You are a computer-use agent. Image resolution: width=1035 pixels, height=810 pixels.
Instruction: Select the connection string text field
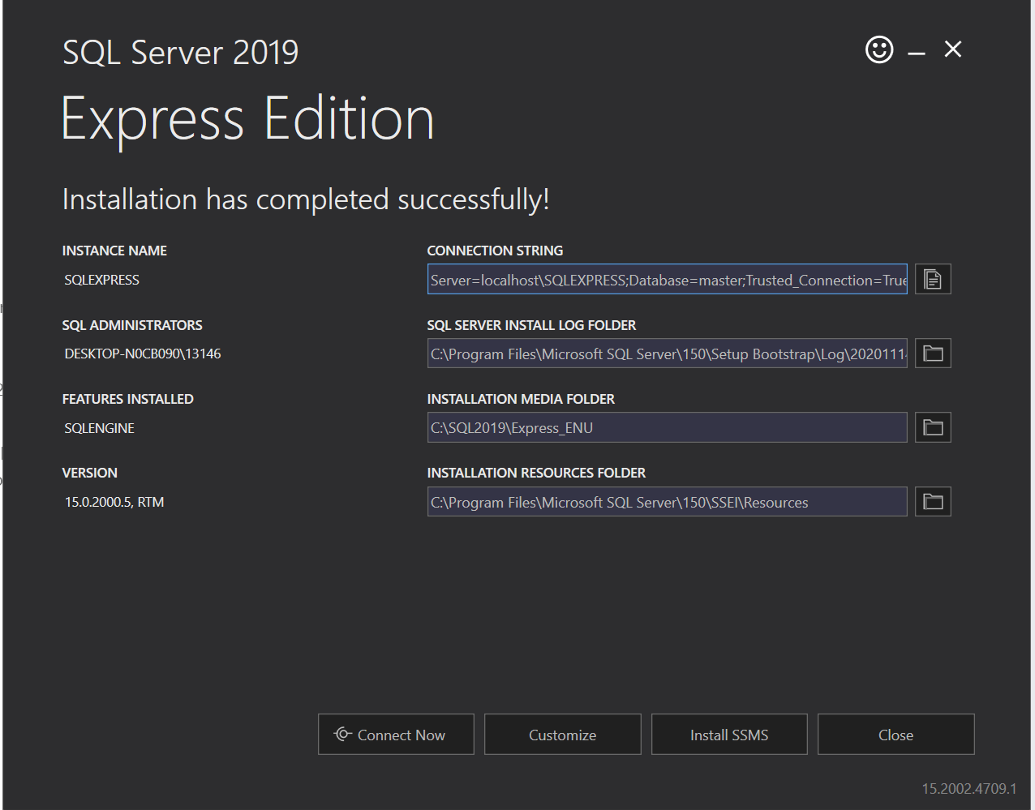tap(667, 279)
